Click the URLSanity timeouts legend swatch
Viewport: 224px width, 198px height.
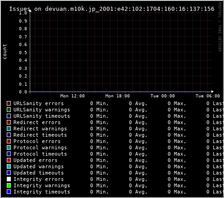(9, 116)
